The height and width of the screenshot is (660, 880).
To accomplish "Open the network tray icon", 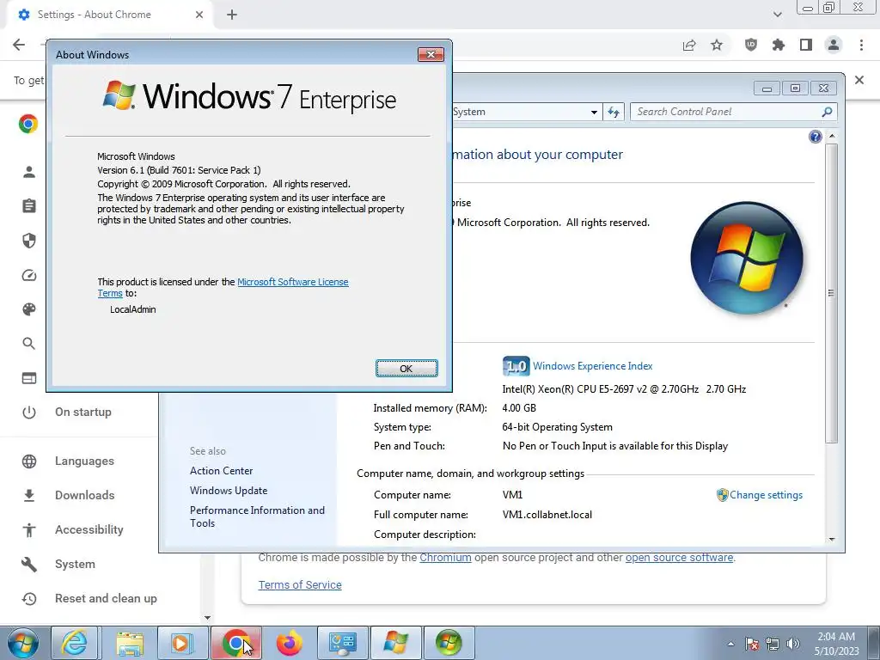I will [773, 644].
